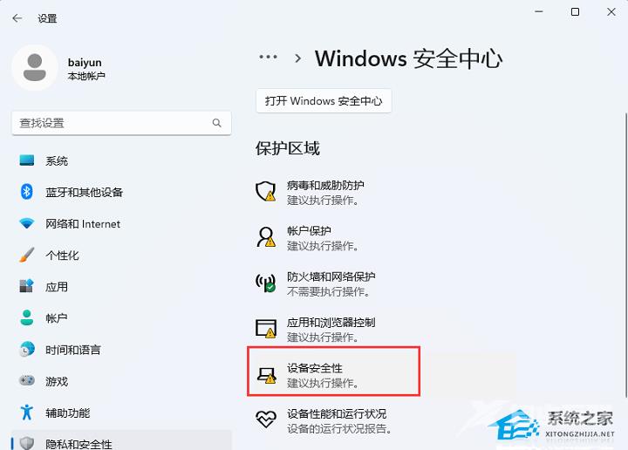Click the 查找设置 search field
The width and height of the screenshot is (628, 450).
[x=121, y=123]
